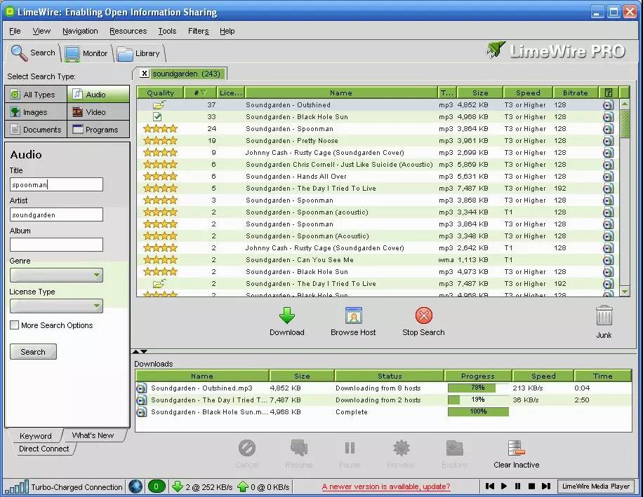Image resolution: width=643 pixels, height=497 pixels.
Task: Click the Clear Inactive downloads icon
Action: pyautogui.click(x=516, y=448)
